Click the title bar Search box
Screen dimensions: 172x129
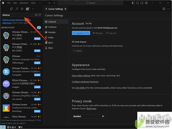(x=90, y=3)
